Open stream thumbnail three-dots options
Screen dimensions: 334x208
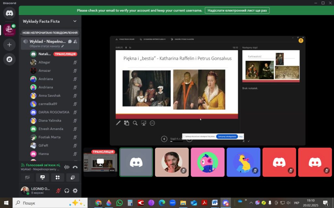[112, 170]
